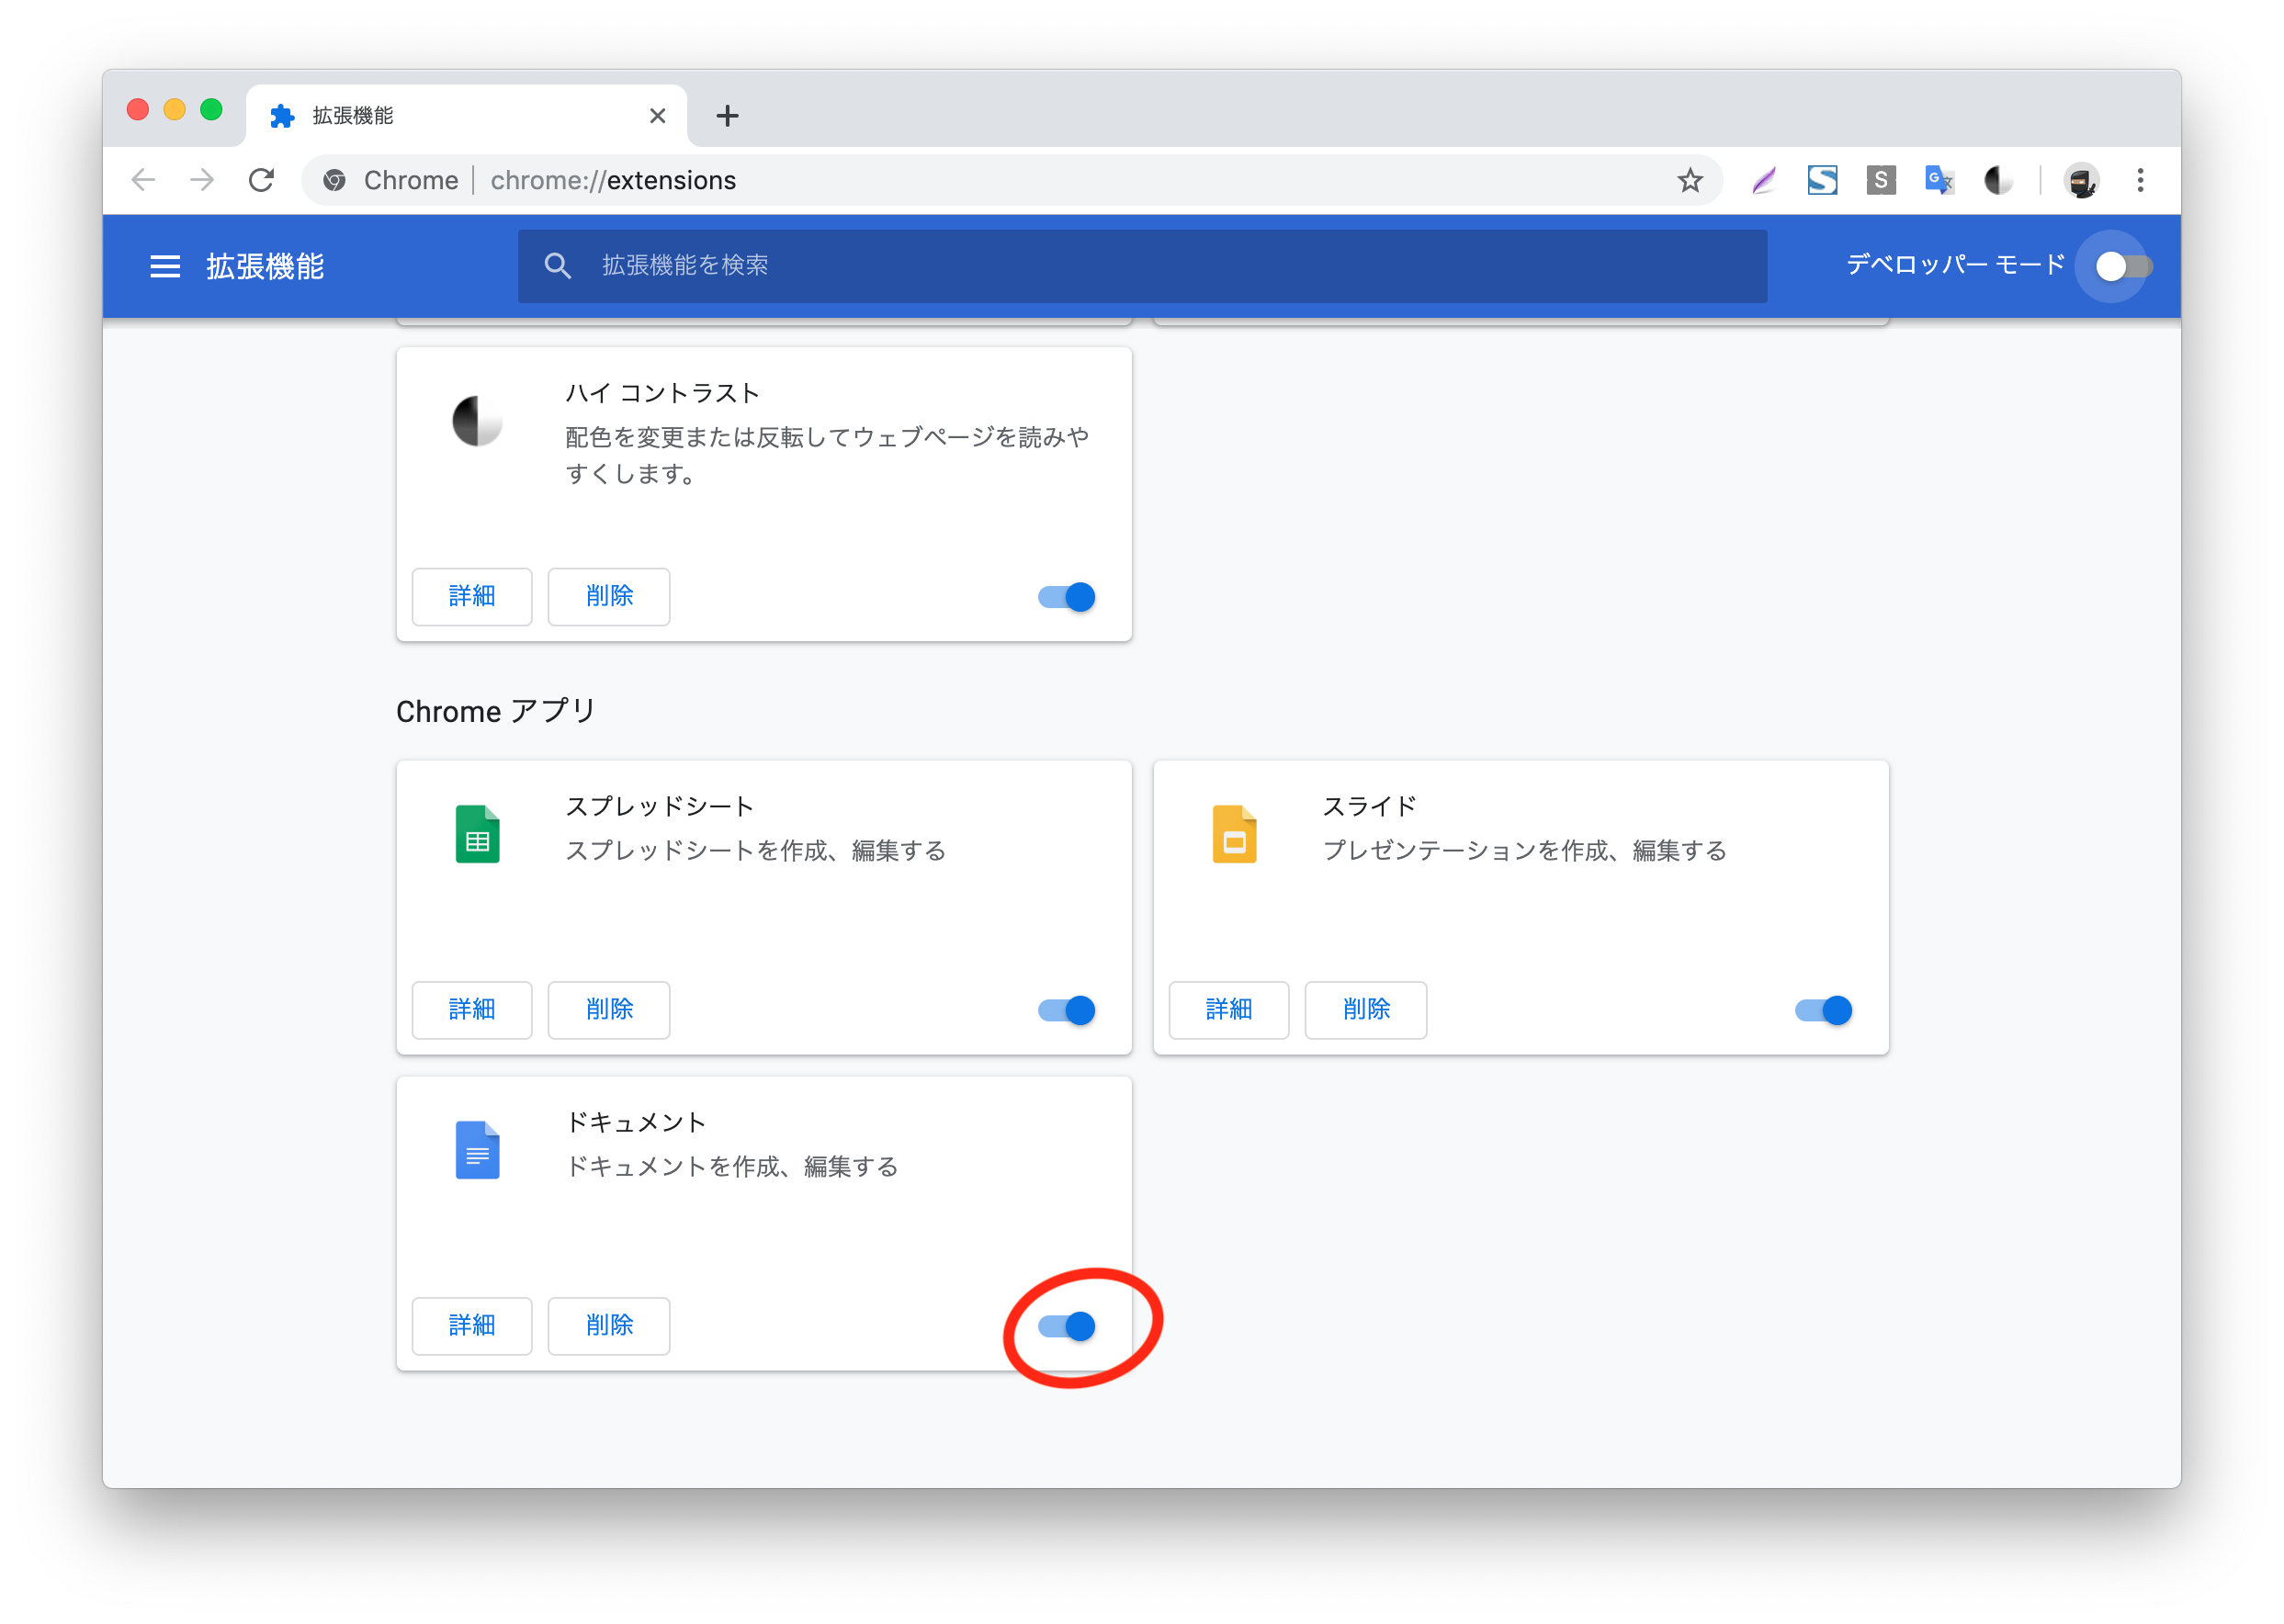The image size is (2284, 1624).
Task: Open 詳細 for ハイ コントラスト
Action: [472, 597]
